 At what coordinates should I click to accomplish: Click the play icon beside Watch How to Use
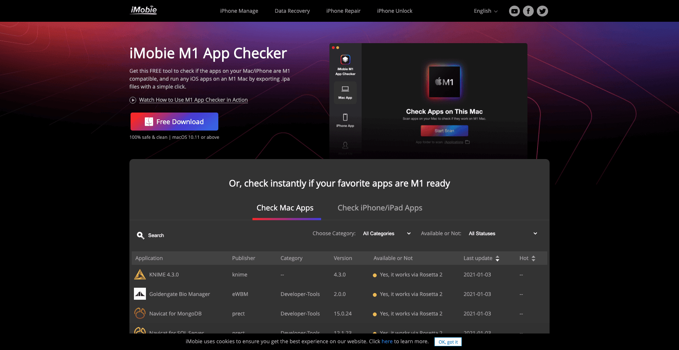click(133, 100)
